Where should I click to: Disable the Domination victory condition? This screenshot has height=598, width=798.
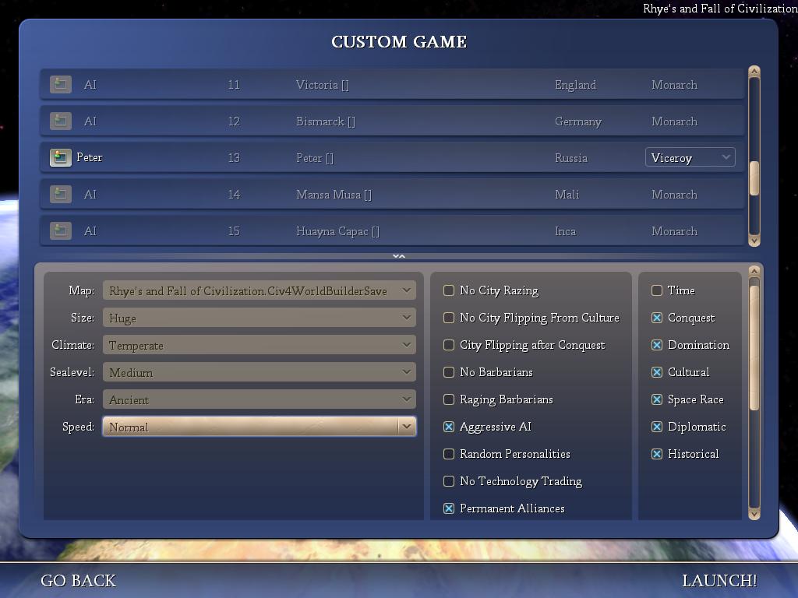point(657,345)
